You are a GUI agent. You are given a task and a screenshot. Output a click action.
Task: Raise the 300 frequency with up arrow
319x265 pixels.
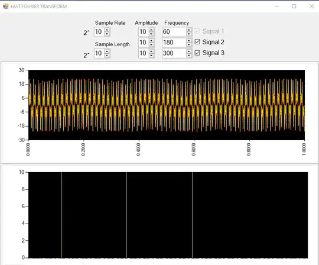click(189, 51)
